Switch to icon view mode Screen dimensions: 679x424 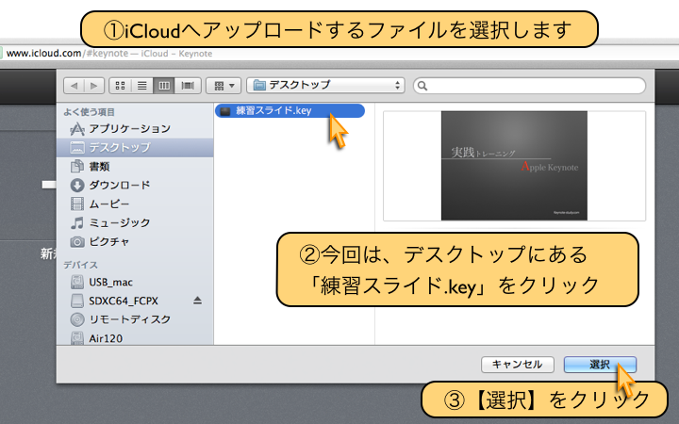coord(121,86)
